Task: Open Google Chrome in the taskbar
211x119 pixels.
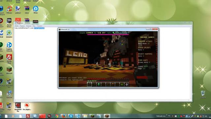Action: click(57, 116)
